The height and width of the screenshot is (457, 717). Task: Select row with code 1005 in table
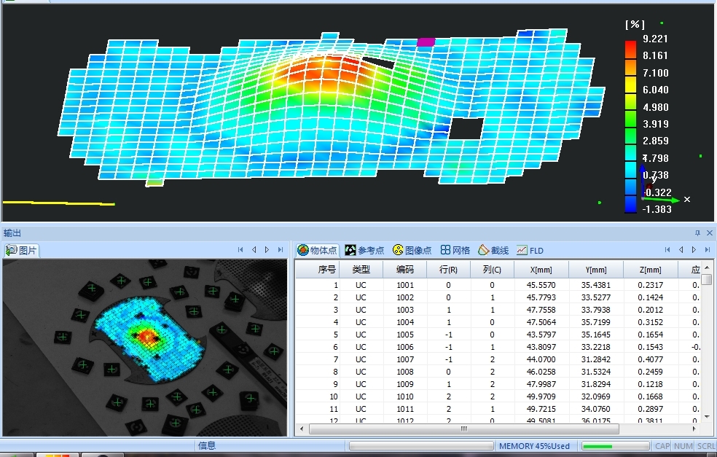coord(404,335)
